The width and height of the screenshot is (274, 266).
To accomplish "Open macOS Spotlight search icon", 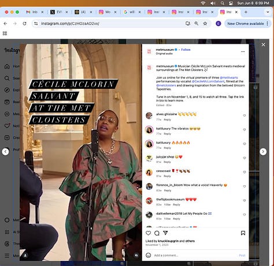I will [223, 3].
